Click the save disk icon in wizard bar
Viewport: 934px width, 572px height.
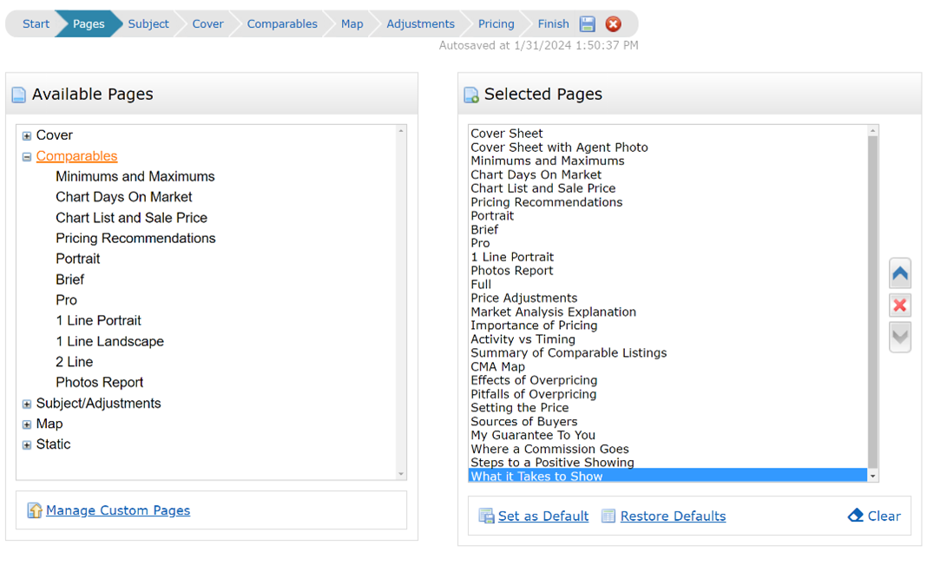(x=588, y=24)
